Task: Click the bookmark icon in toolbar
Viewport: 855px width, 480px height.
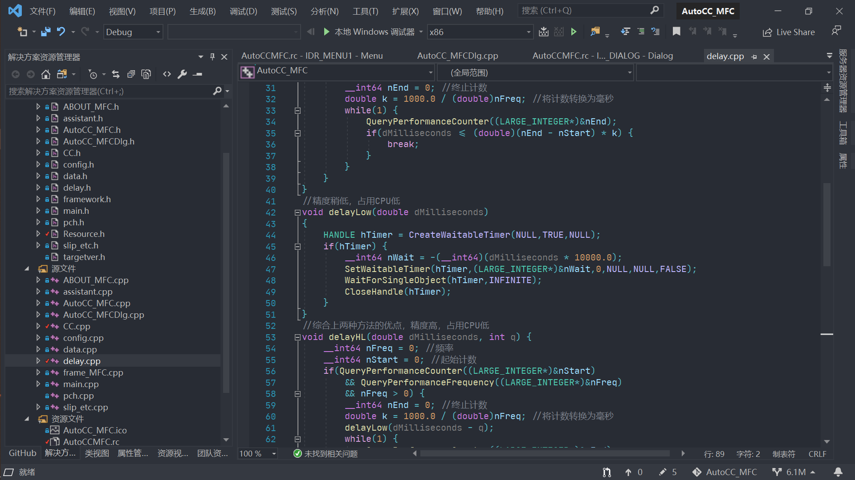Action: click(676, 32)
